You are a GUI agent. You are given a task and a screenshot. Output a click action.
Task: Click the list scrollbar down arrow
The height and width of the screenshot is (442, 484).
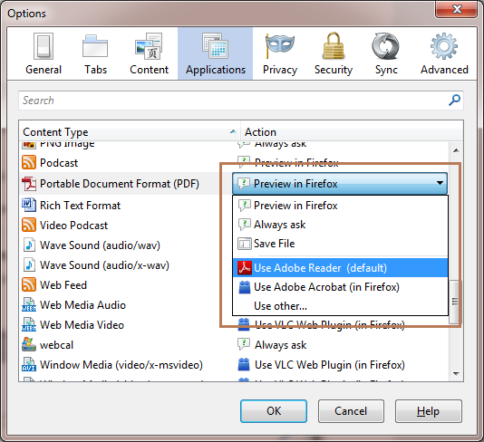click(456, 374)
